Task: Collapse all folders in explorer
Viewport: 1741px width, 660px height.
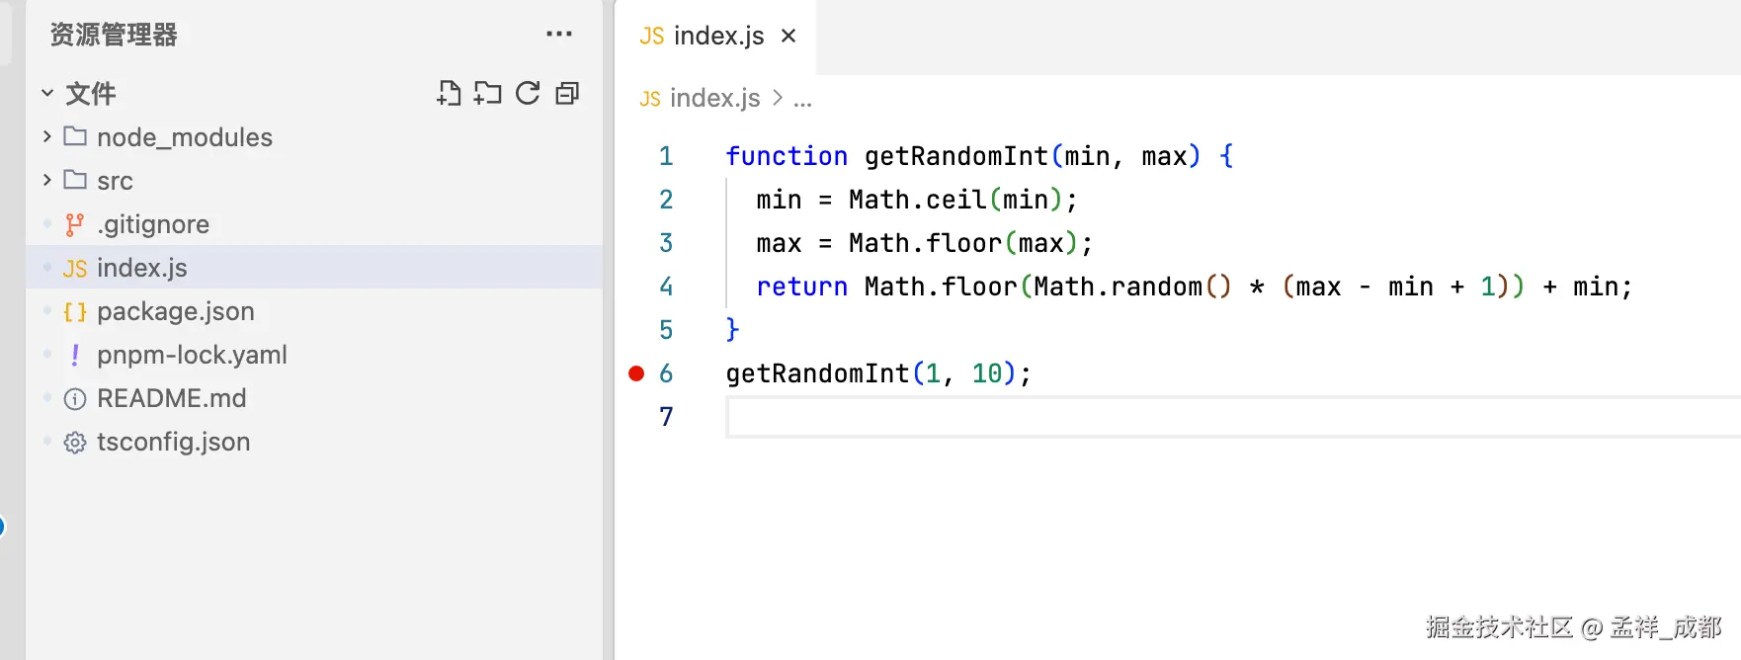Action: coord(567,94)
